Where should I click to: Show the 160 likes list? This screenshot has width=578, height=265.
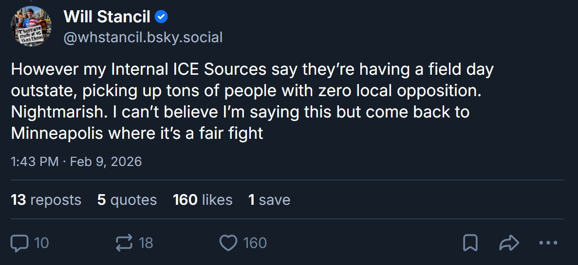click(x=203, y=200)
